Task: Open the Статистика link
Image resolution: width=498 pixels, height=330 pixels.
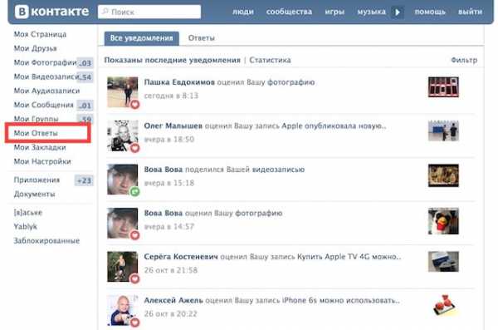Action: point(270,60)
